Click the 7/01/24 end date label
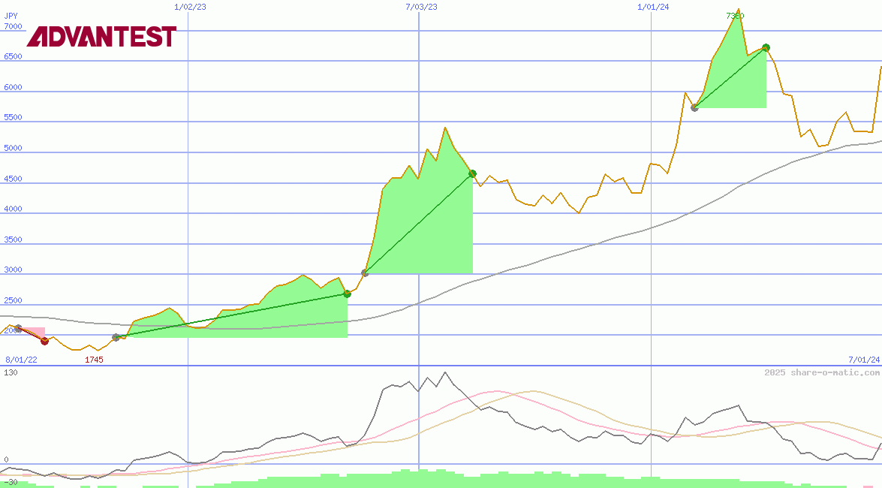The height and width of the screenshot is (488, 882). (x=864, y=360)
